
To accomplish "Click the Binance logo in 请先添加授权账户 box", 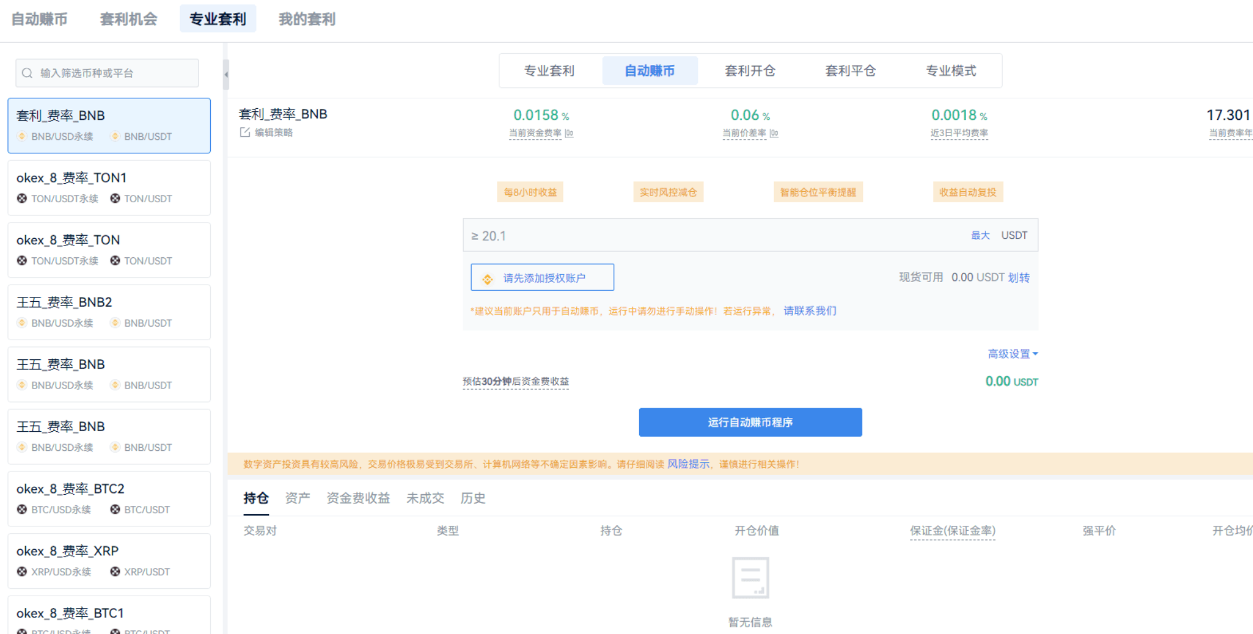I will point(488,279).
